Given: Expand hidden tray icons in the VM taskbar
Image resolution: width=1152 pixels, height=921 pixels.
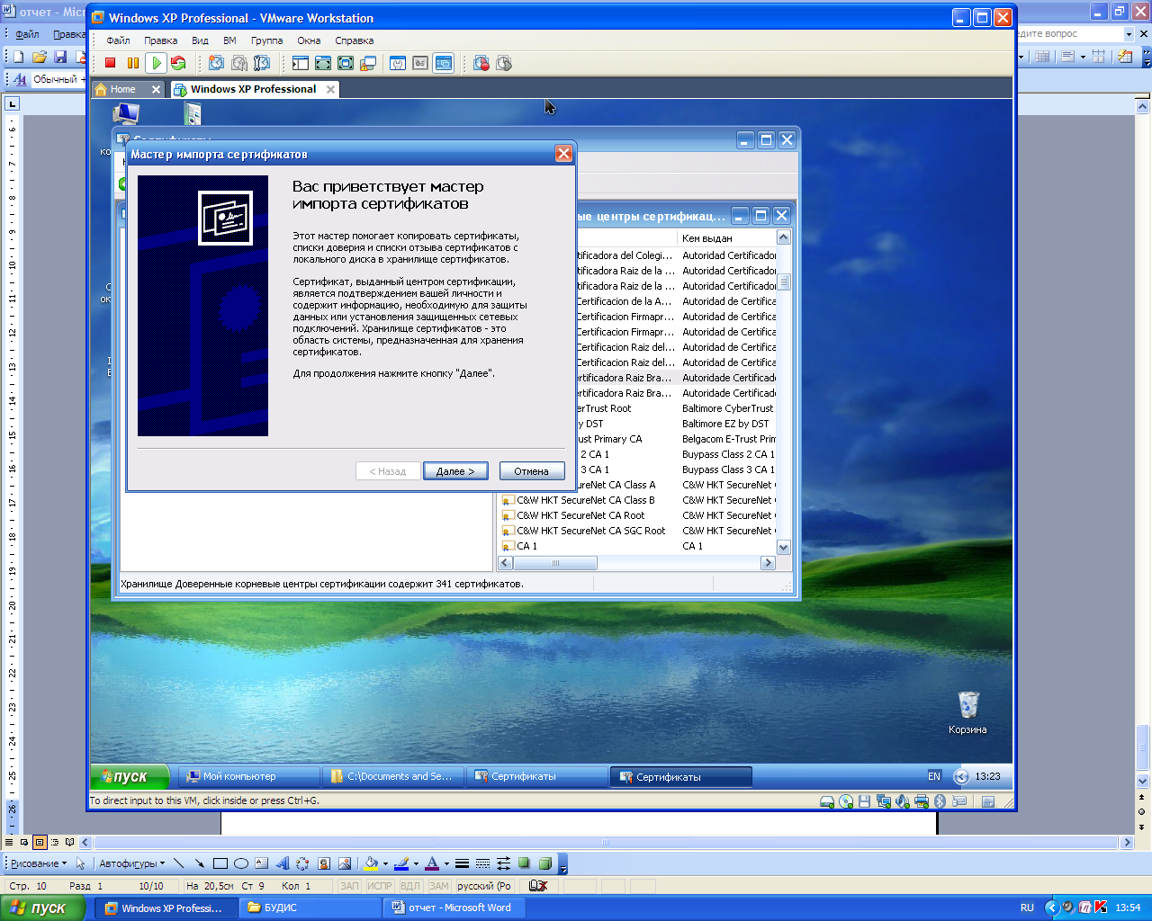Looking at the screenshot, I should 961,776.
